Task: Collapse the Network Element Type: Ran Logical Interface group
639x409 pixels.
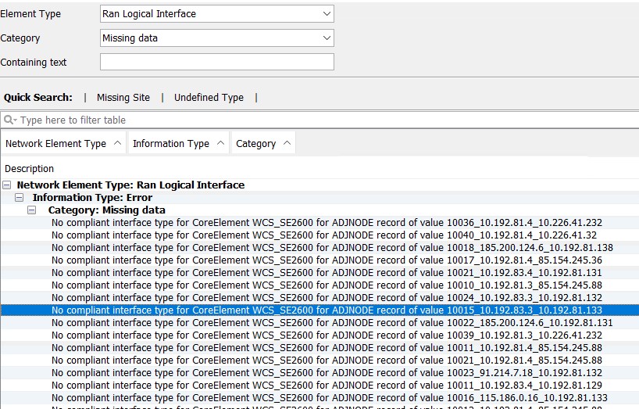Action: point(7,185)
